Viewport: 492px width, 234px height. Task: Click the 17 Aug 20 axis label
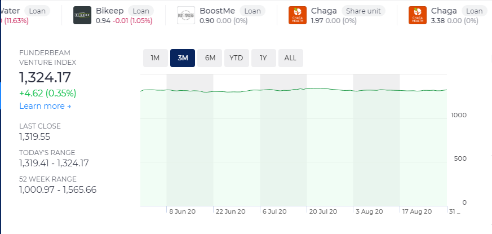click(417, 211)
